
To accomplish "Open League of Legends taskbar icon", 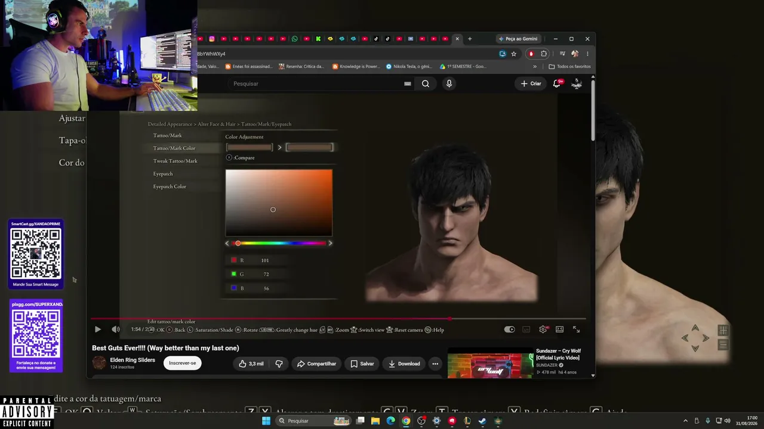I will pos(467,421).
